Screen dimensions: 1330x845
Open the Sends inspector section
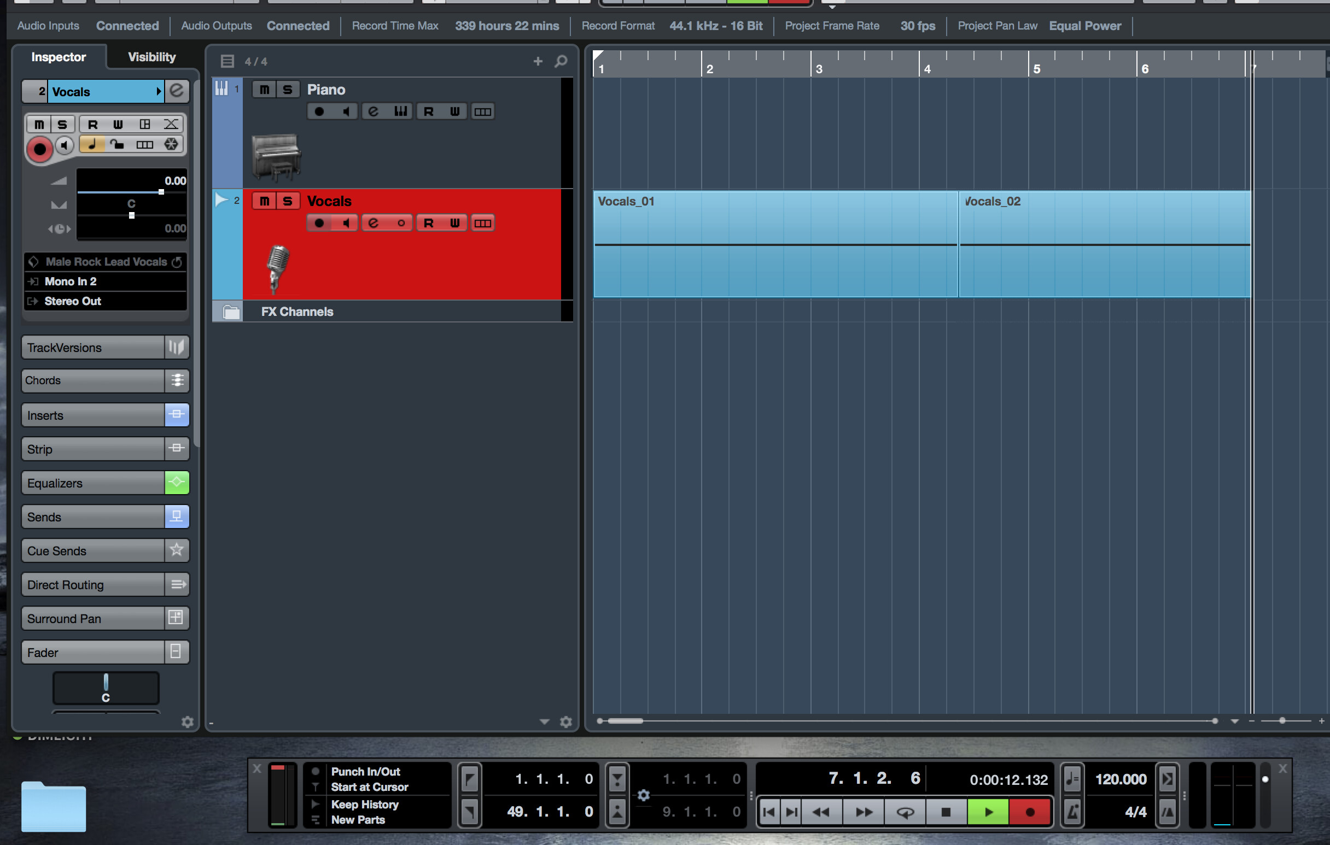click(x=93, y=517)
